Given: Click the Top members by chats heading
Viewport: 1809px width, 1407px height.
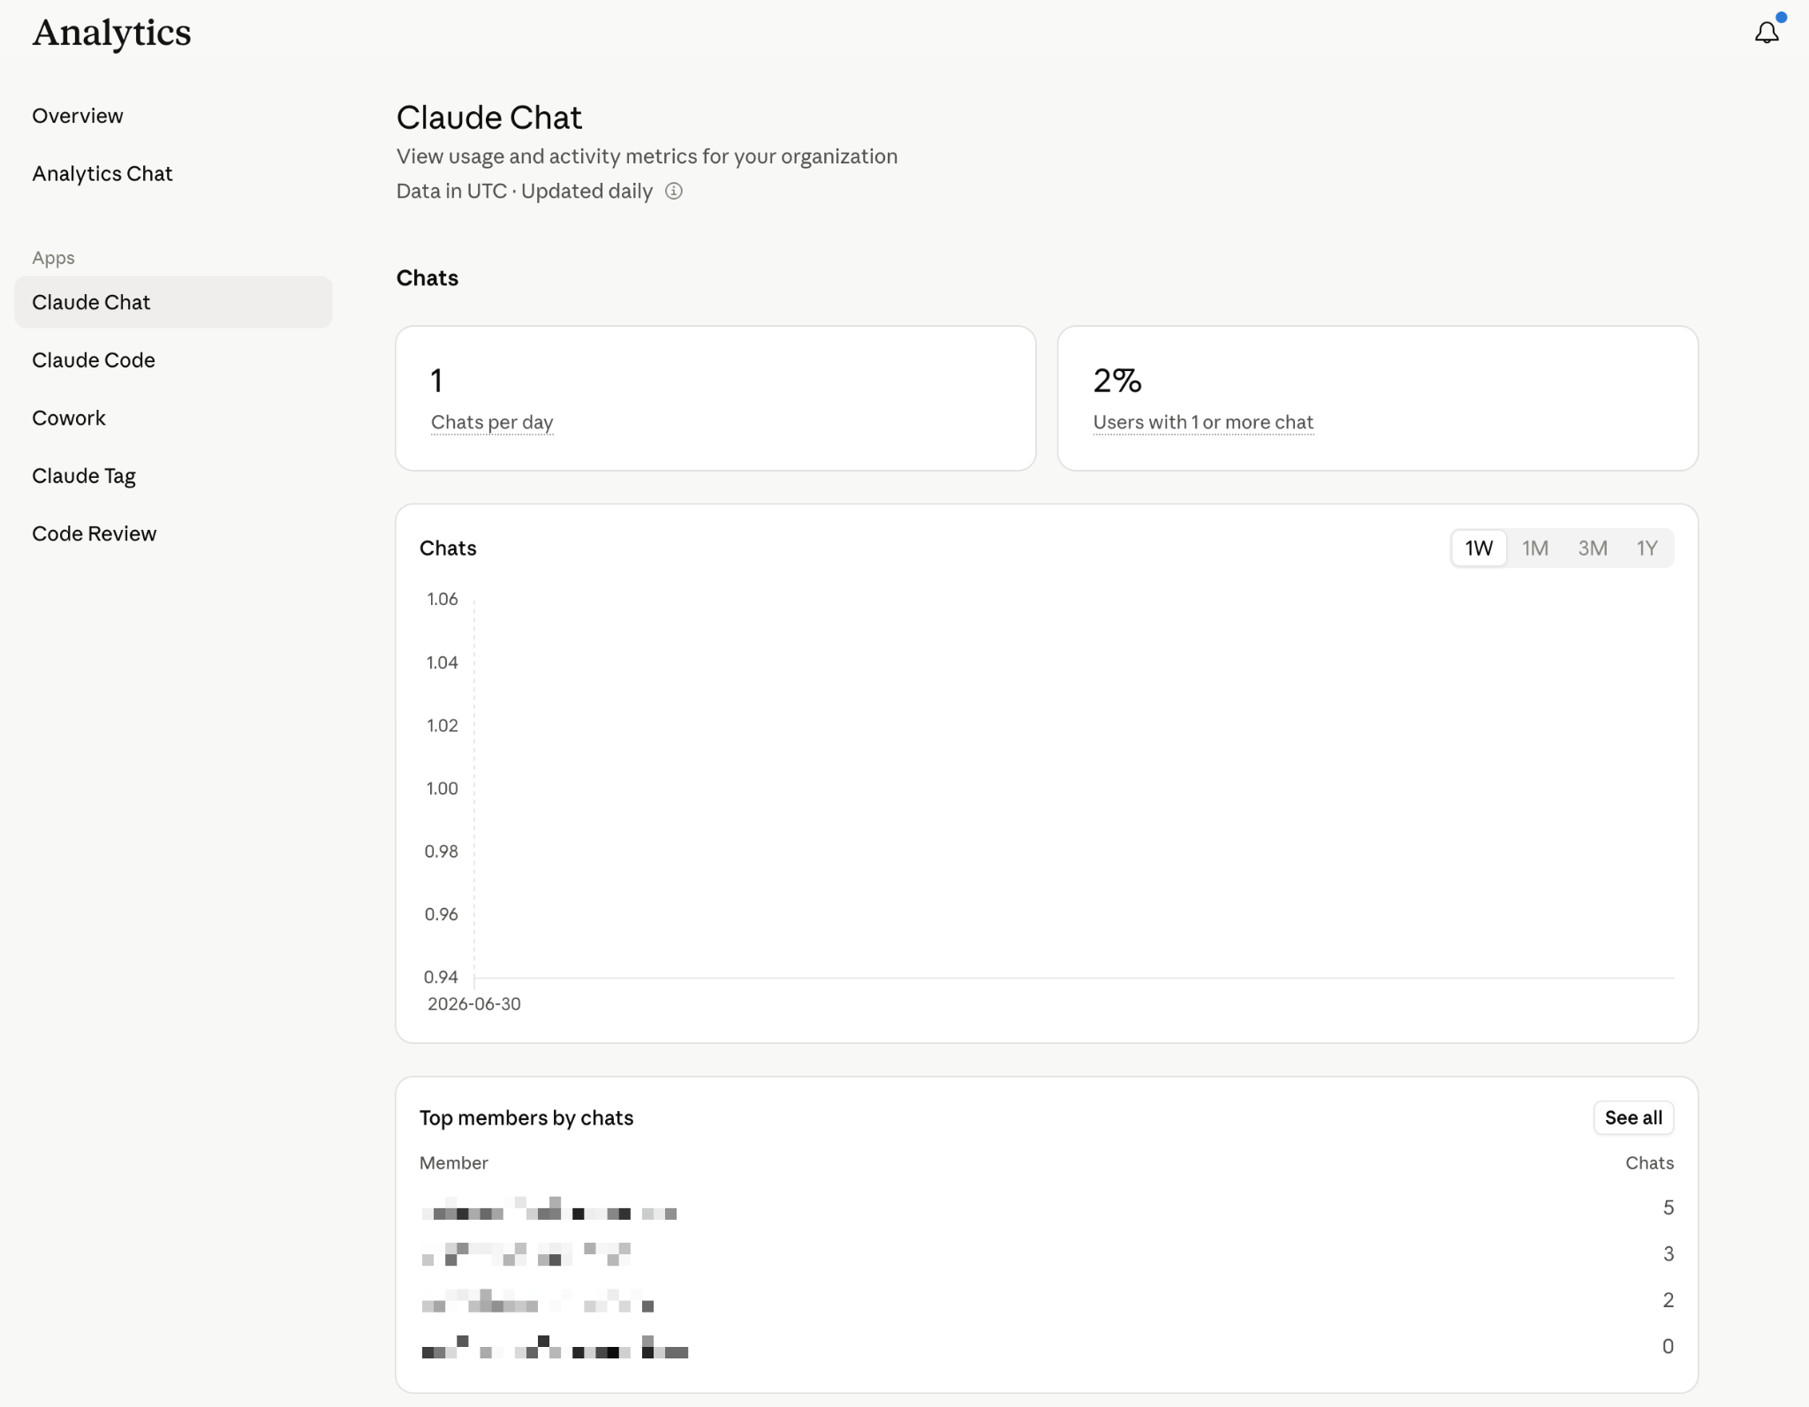Looking at the screenshot, I should coord(526,1117).
